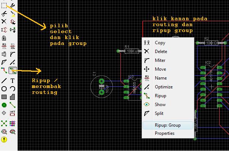
Task: Select the Cut scissors tool
Action: [4, 14]
